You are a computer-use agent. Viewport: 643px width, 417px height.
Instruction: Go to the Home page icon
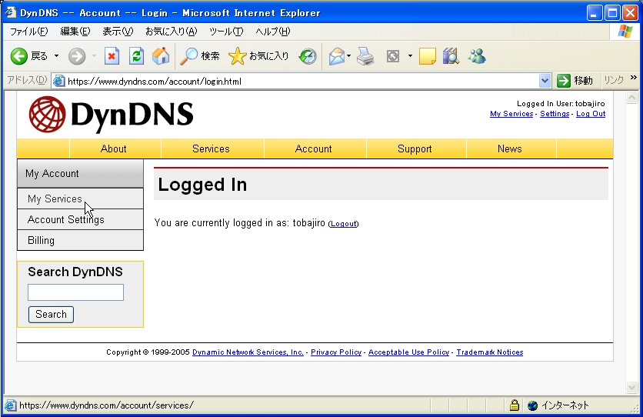tap(161, 56)
